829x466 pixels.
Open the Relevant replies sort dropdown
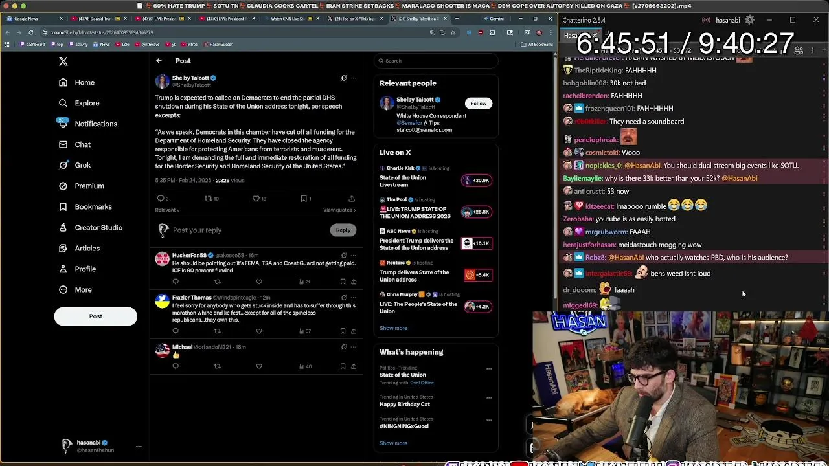point(168,210)
